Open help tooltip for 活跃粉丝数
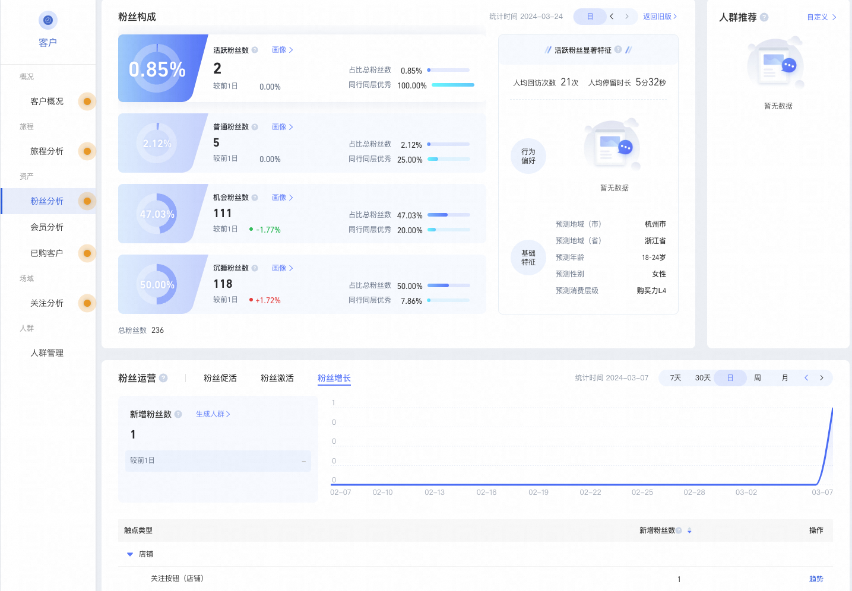 click(x=255, y=50)
